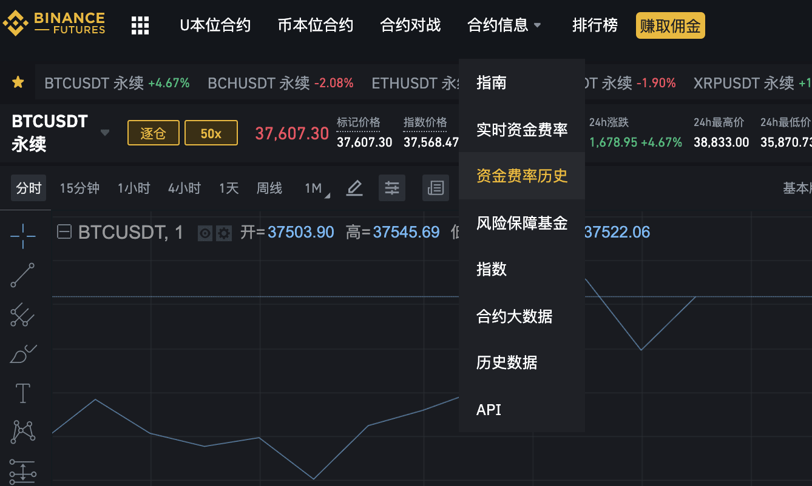
Task: Select 指数 menu entry
Action: [x=522, y=269]
